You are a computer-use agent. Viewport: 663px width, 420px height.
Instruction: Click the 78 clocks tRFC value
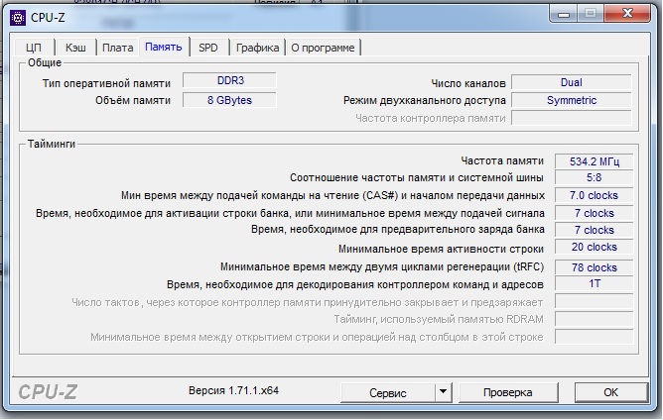595,267
